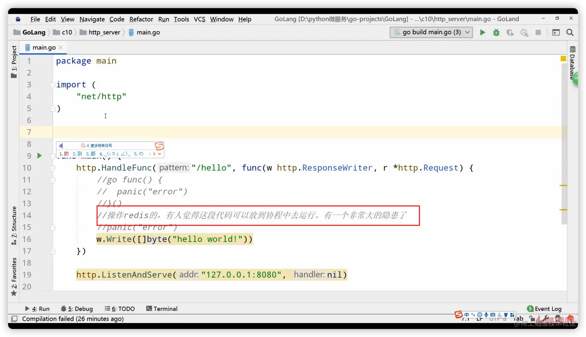This screenshot has height=337, width=586.
Task: Go to next IME candidate page arrow
Action: pos(154,154)
